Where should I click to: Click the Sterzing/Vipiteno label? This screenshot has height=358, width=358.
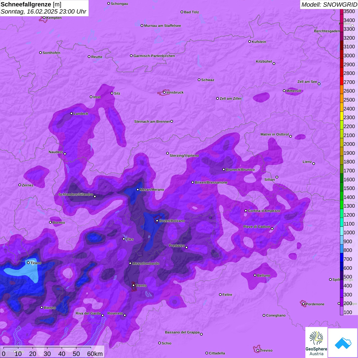point(184,155)
